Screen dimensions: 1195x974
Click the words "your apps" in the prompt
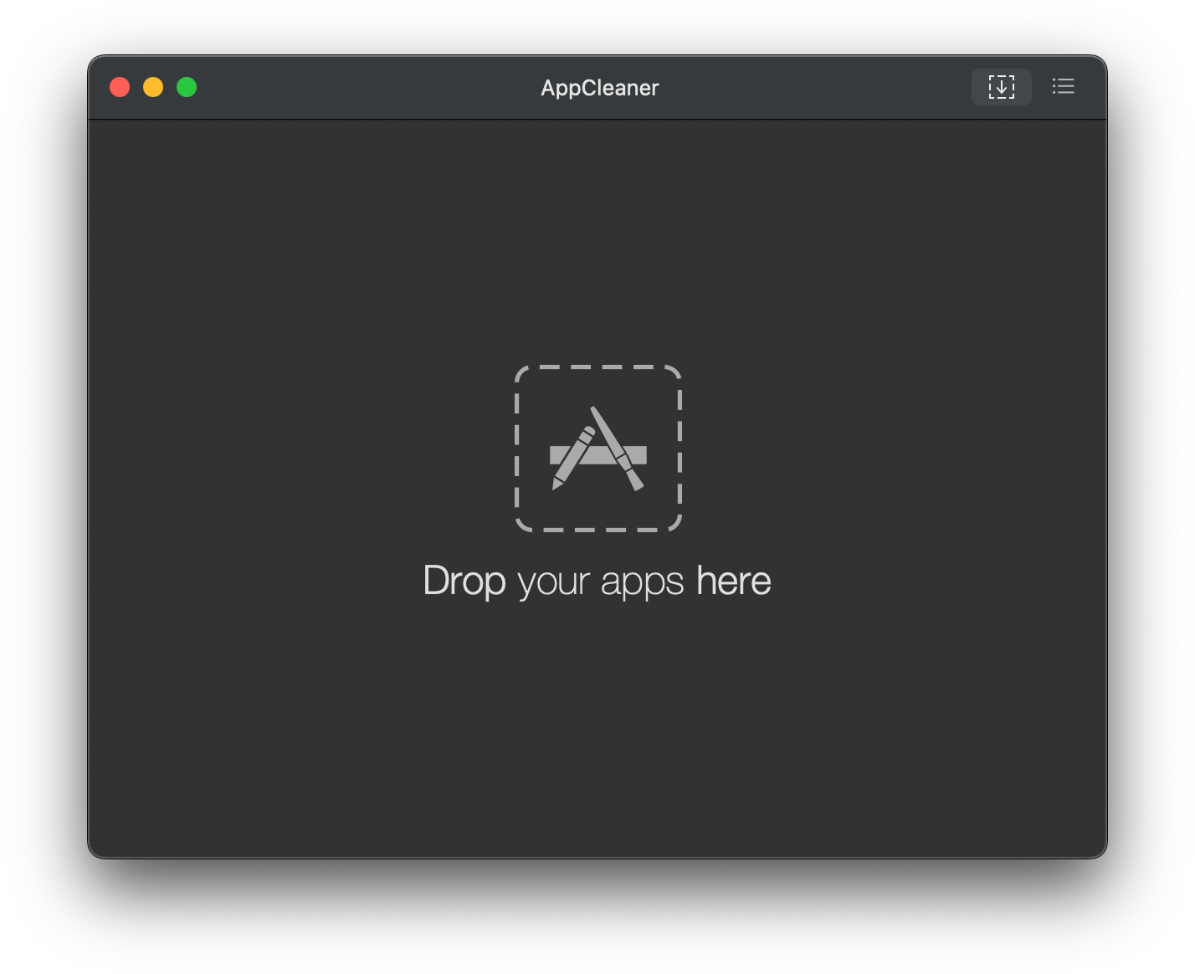click(x=600, y=582)
